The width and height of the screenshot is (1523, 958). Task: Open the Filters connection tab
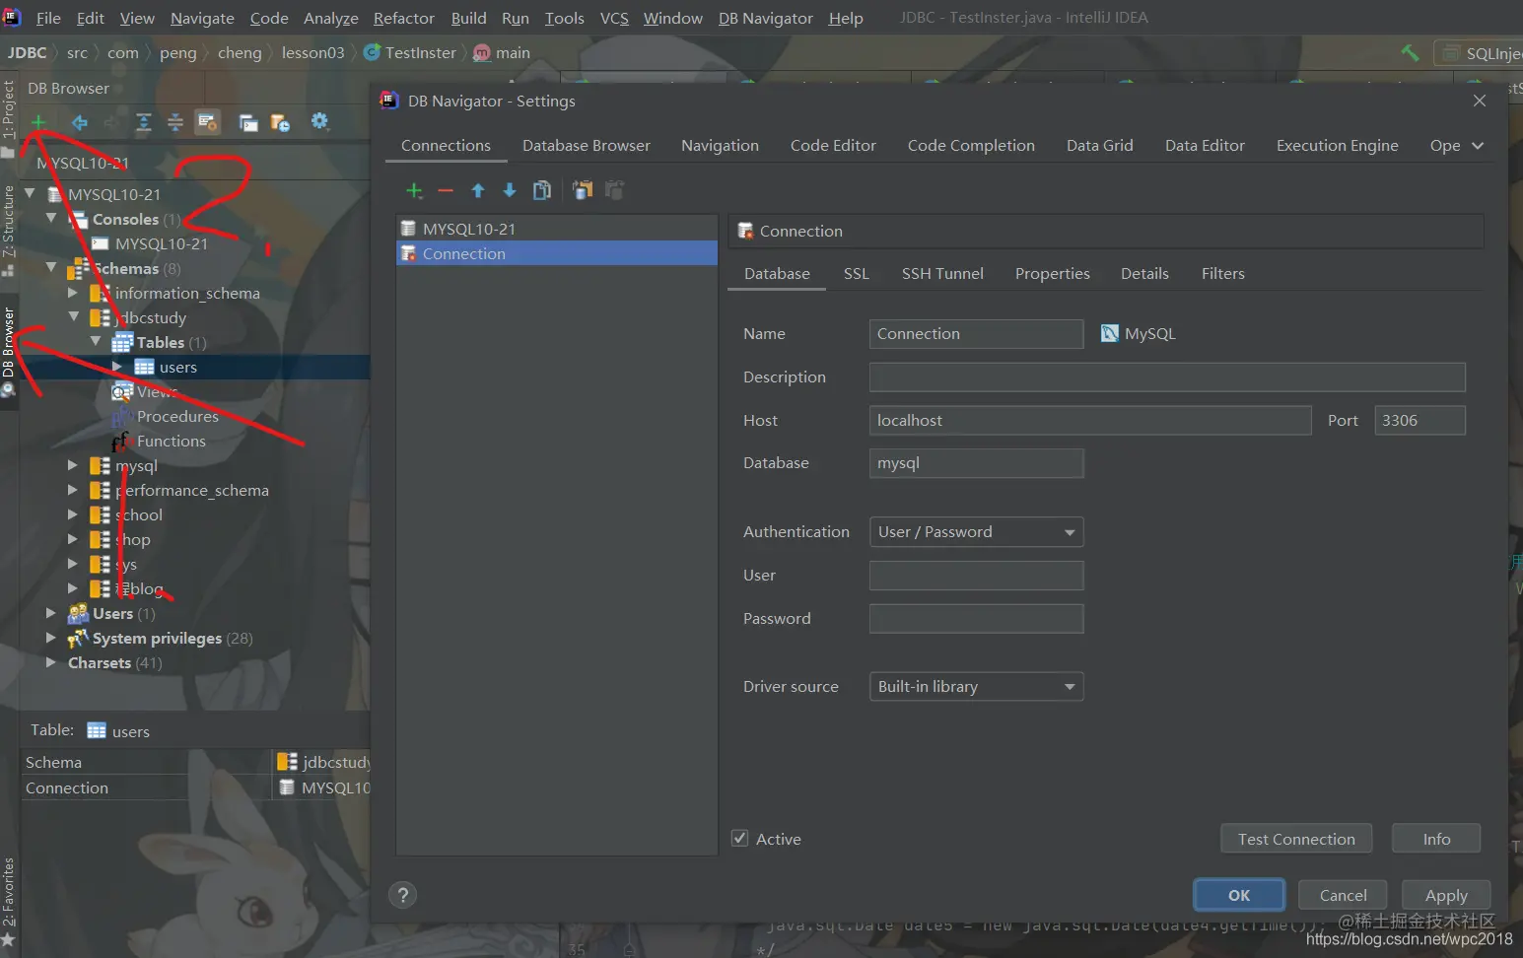(x=1223, y=274)
